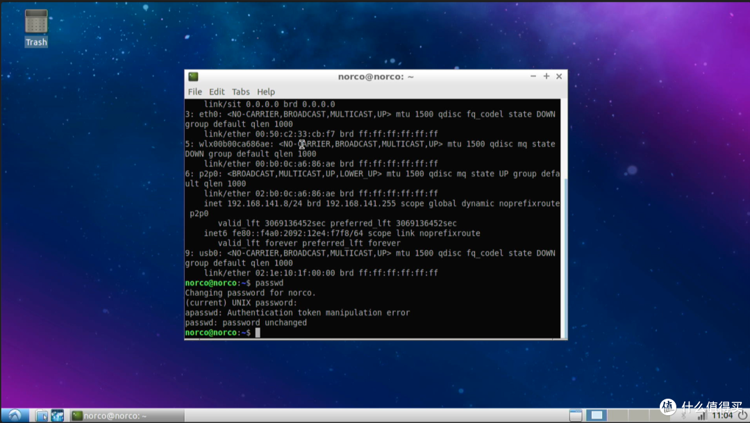750x423 pixels.
Task: Launch the web browser from the taskbar
Action: click(x=58, y=415)
